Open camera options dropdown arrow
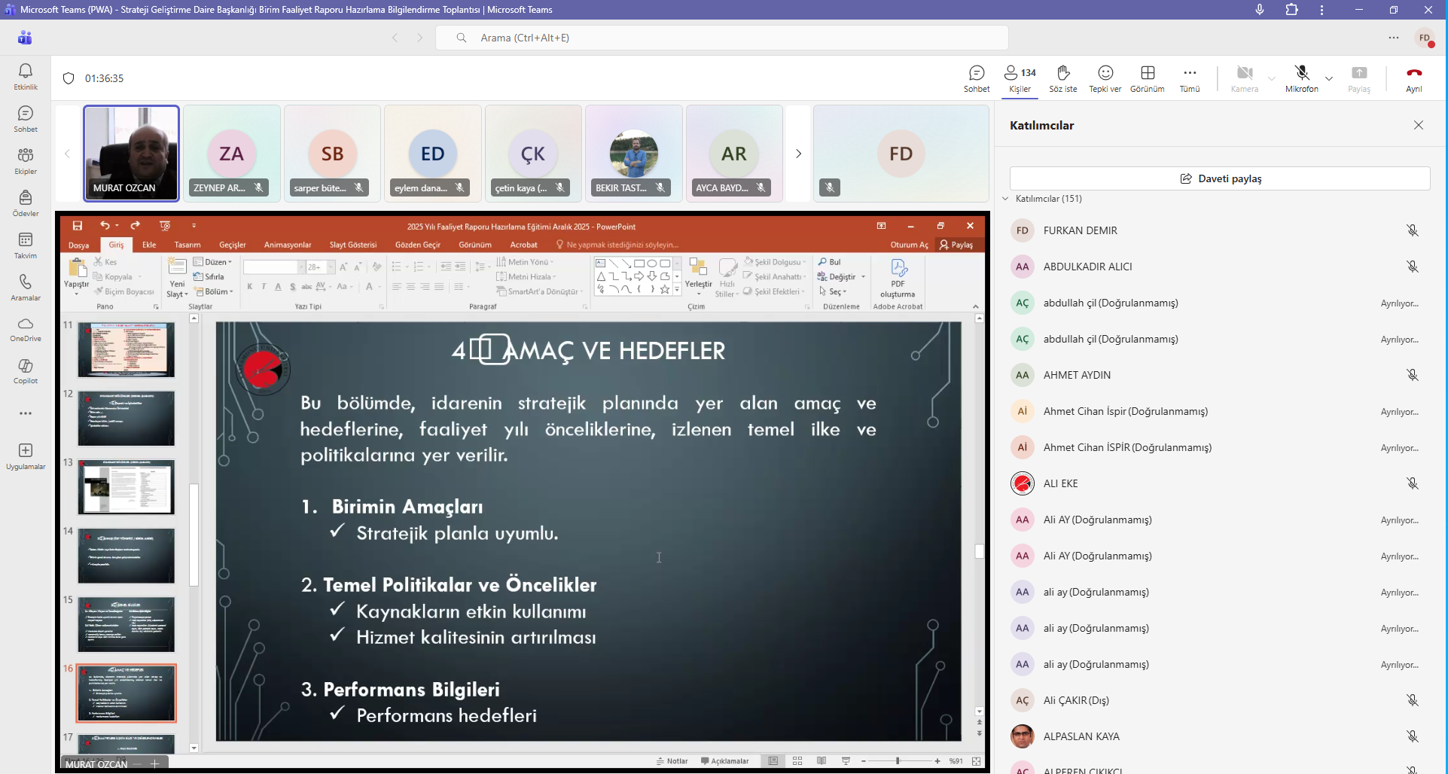 pyautogui.click(x=1272, y=78)
